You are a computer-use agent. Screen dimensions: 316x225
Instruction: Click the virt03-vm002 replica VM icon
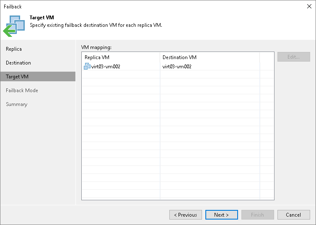click(x=87, y=66)
